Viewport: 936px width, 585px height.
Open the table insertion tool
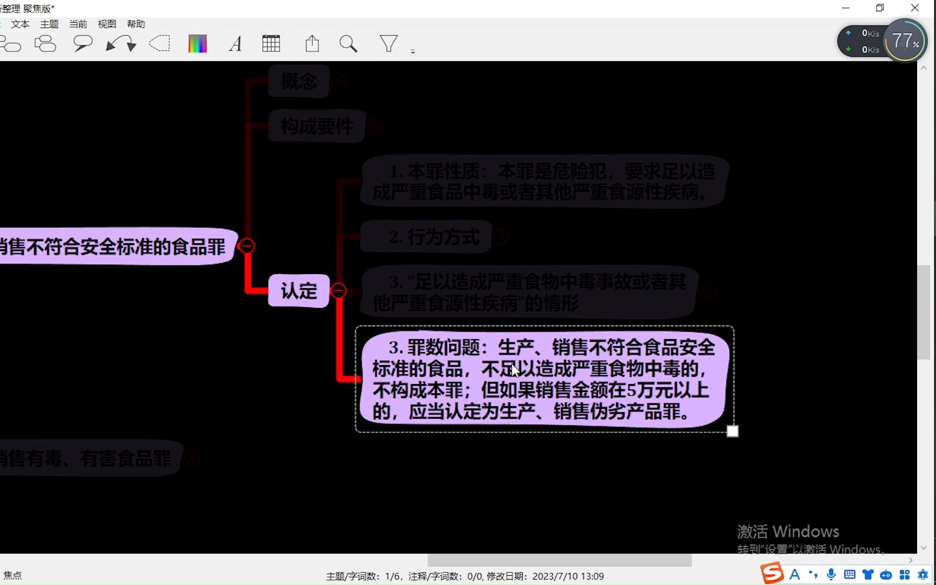tap(271, 43)
